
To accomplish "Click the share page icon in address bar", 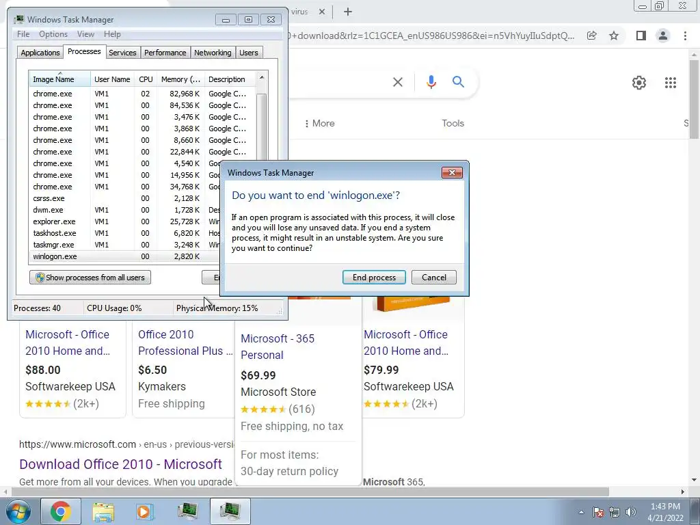I will (591, 36).
